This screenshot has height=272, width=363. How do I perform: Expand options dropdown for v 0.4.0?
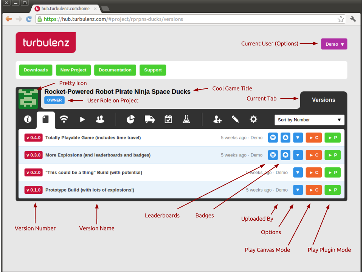pyautogui.click(x=298, y=138)
